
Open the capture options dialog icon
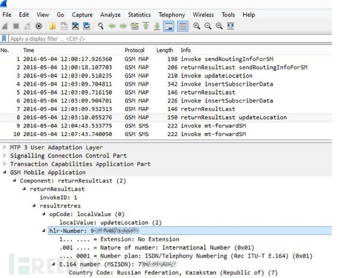tap(39, 26)
